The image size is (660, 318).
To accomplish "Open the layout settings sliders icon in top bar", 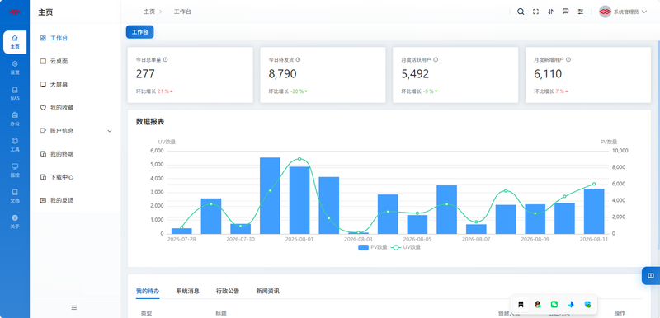I will click(x=581, y=12).
